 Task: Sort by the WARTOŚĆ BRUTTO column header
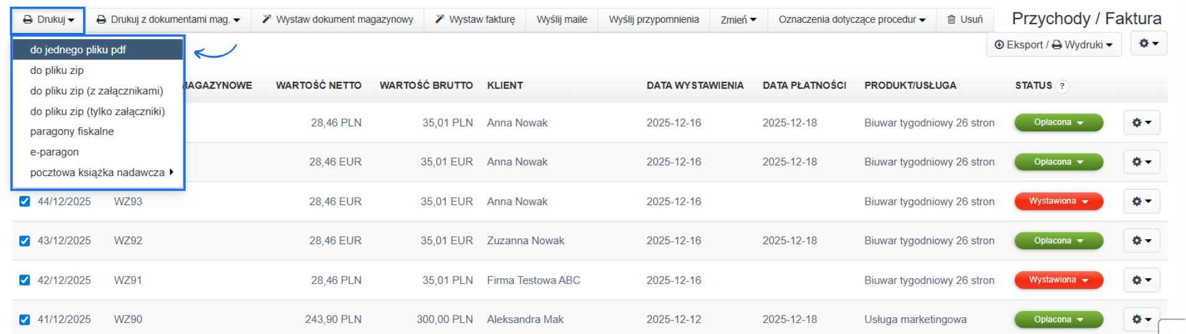pyautogui.click(x=426, y=86)
